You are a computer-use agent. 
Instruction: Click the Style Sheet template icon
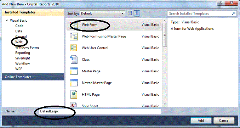74,105
